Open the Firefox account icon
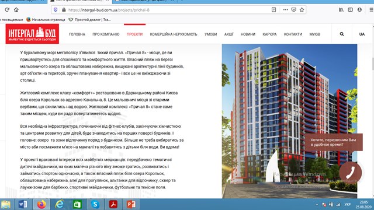The image size is (374, 210). pos(359,10)
